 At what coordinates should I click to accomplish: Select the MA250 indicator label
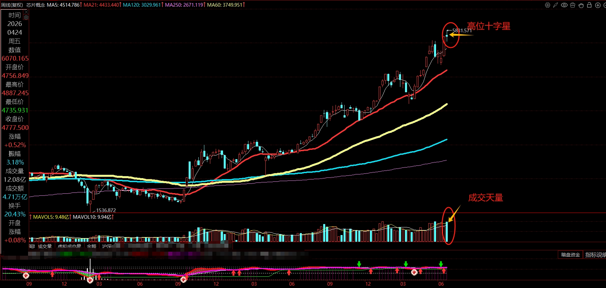(x=185, y=5)
